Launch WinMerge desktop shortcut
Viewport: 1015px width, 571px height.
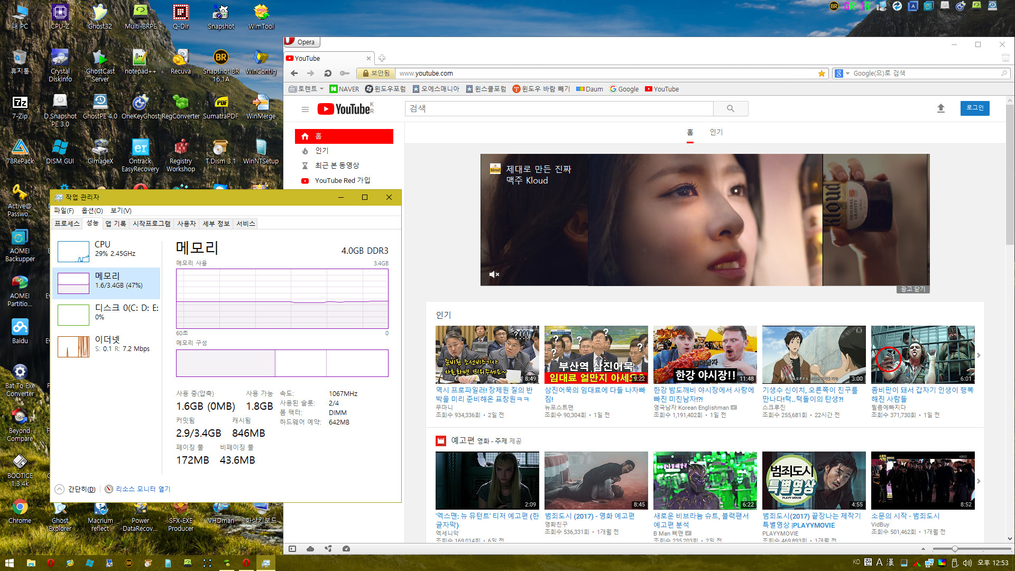tap(261, 107)
